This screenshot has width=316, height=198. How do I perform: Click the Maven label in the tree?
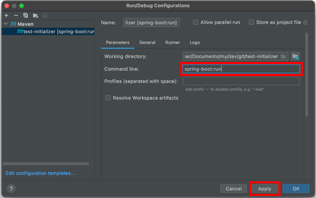coord(26,24)
